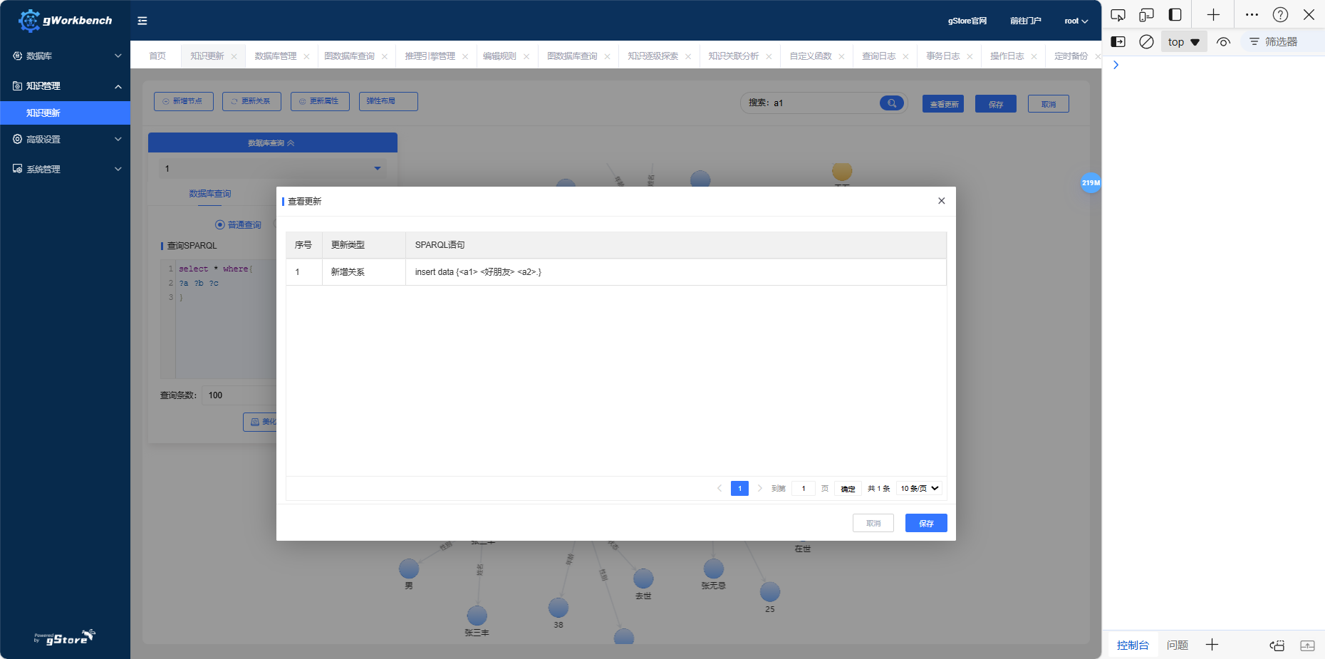
Task: Click the 取消 button in the dialog
Action: point(873,524)
